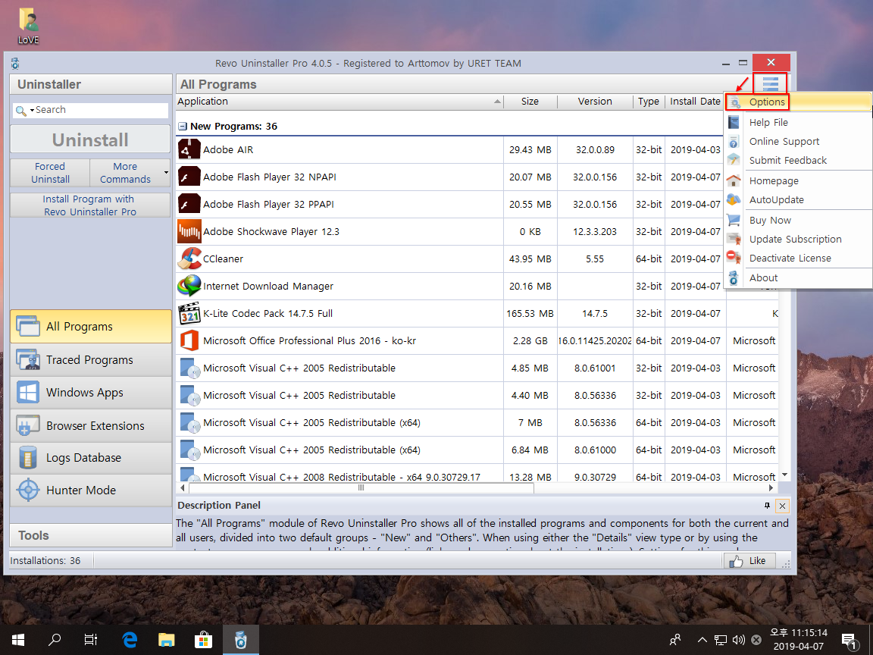873x655 pixels.
Task: Click the Windows Start button
Action: pyautogui.click(x=18, y=639)
